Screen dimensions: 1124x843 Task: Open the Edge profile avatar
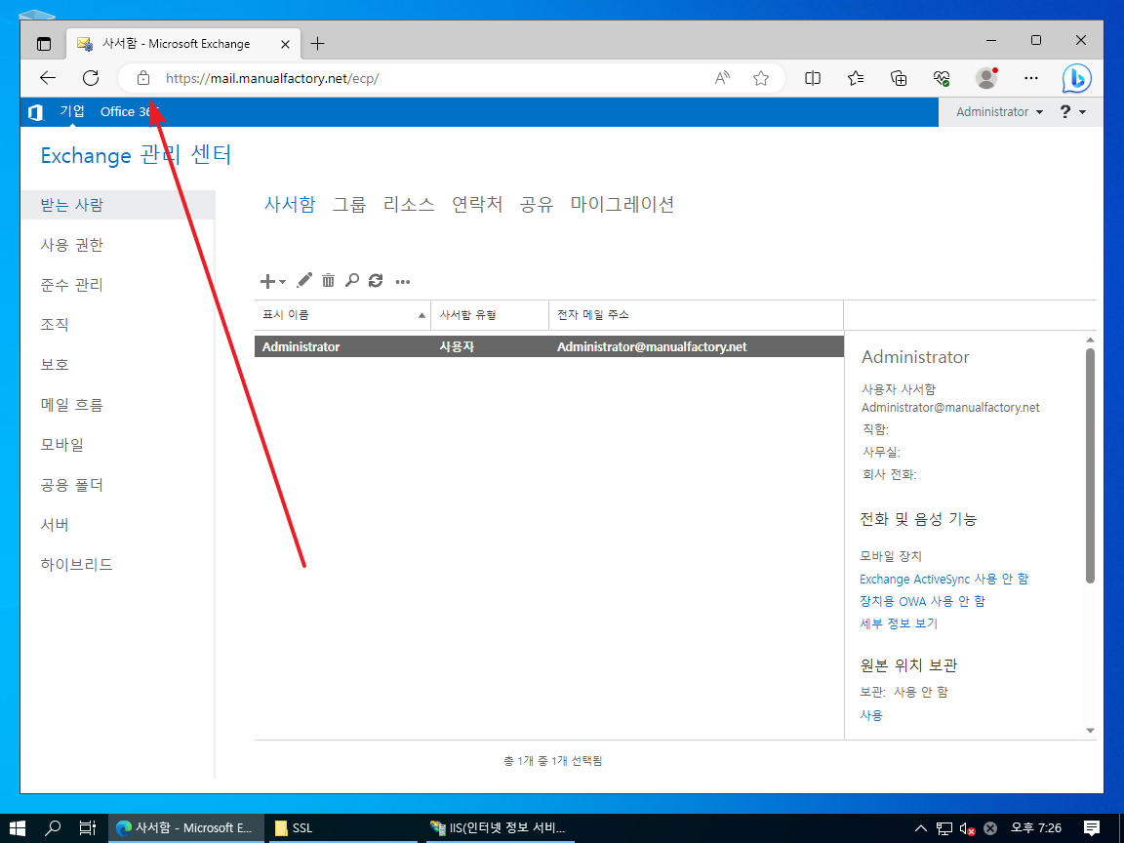point(987,78)
